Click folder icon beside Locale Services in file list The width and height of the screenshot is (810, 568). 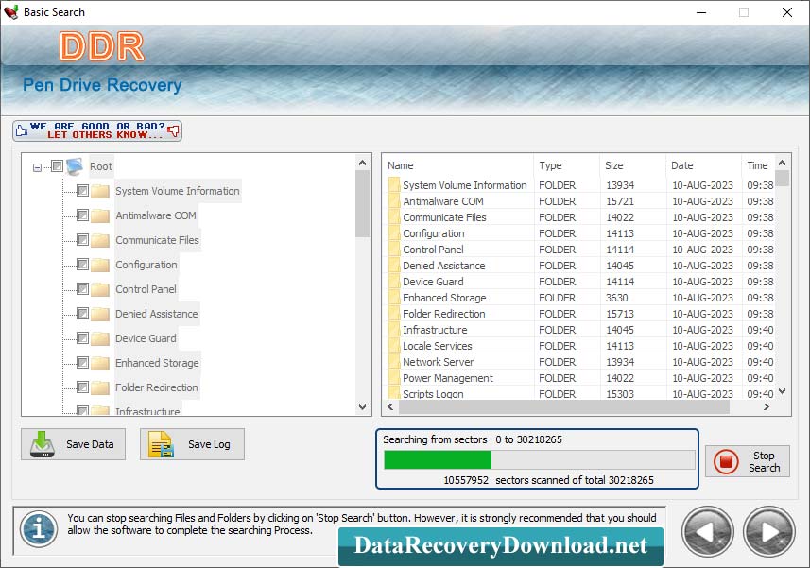pyautogui.click(x=394, y=346)
